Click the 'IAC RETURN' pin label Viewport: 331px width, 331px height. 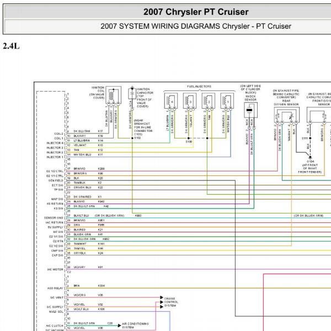[x=55, y=222]
